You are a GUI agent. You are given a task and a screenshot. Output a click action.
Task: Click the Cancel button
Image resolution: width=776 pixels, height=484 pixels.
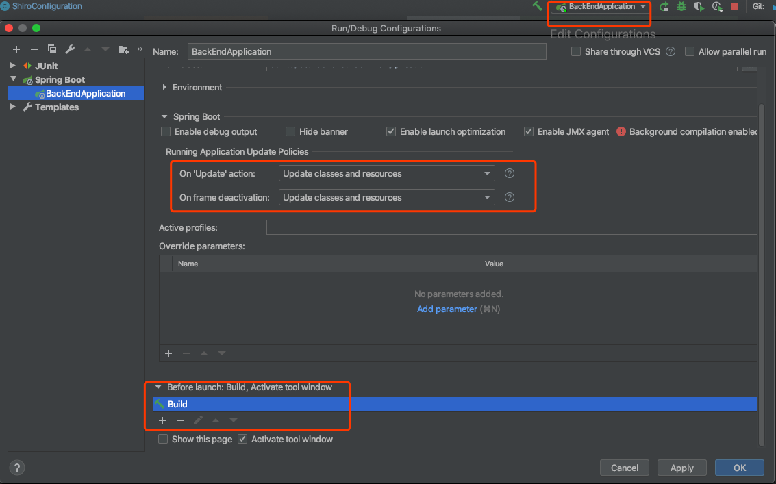pos(625,468)
